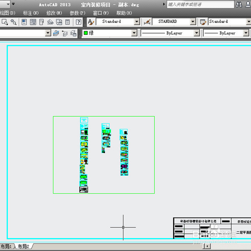
Task: Open the 窗口(W) menu
Action: pyautogui.click(x=101, y=13)
